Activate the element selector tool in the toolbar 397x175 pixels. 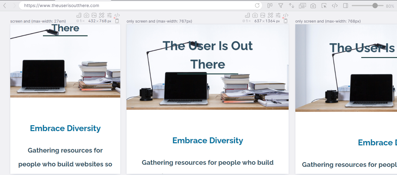tap(324, 5)
